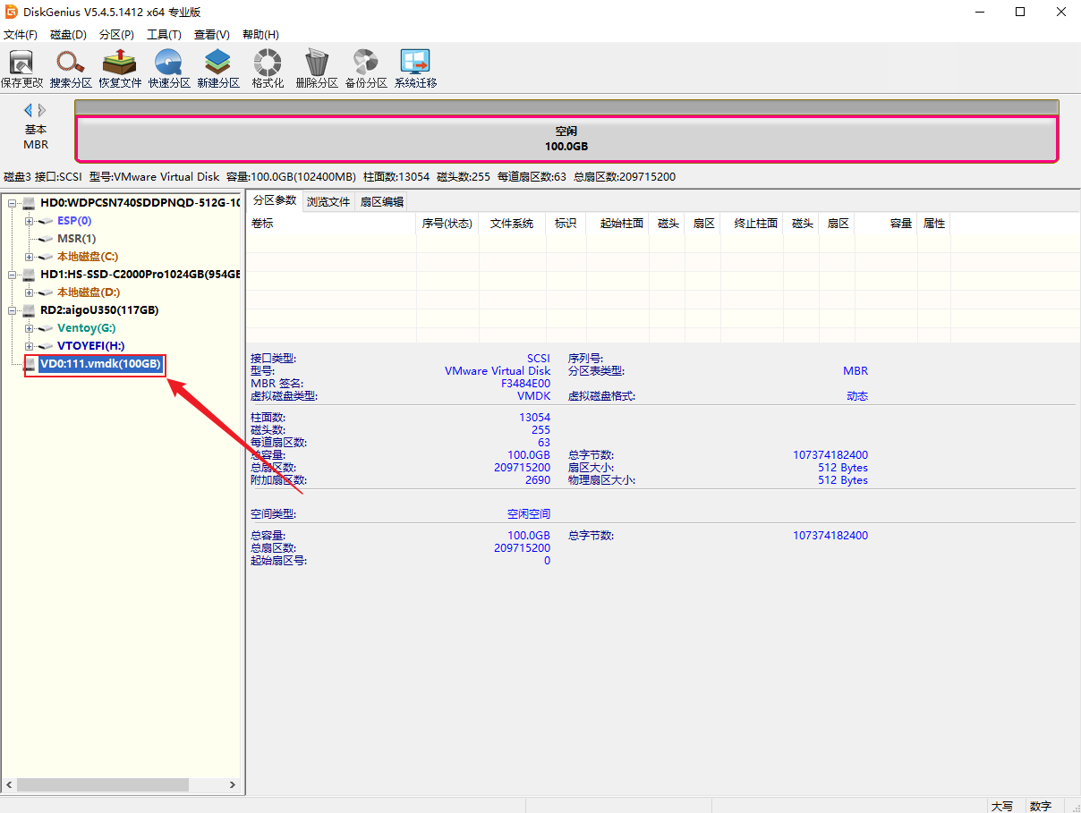Screen dimensions: 1081x813
Task: Click the left arrow of the tree scrollbar
Action: (x=9, y=784)
